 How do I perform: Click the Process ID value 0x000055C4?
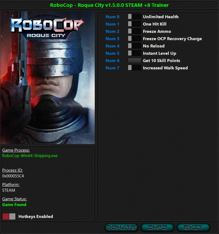13,176
